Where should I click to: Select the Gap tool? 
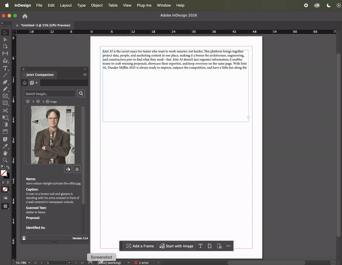[5, 53]
